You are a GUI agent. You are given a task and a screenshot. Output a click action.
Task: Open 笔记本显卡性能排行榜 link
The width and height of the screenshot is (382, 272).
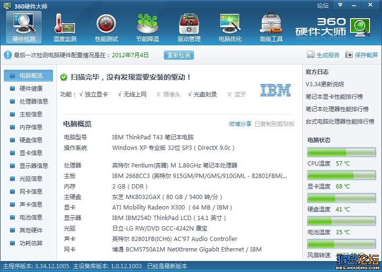(x=334, y=97)
